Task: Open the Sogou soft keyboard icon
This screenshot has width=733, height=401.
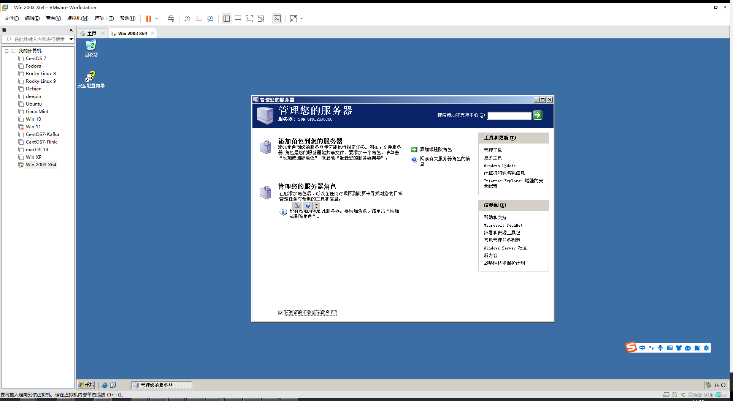Action: pyautogui.click(x=670, y=348)
